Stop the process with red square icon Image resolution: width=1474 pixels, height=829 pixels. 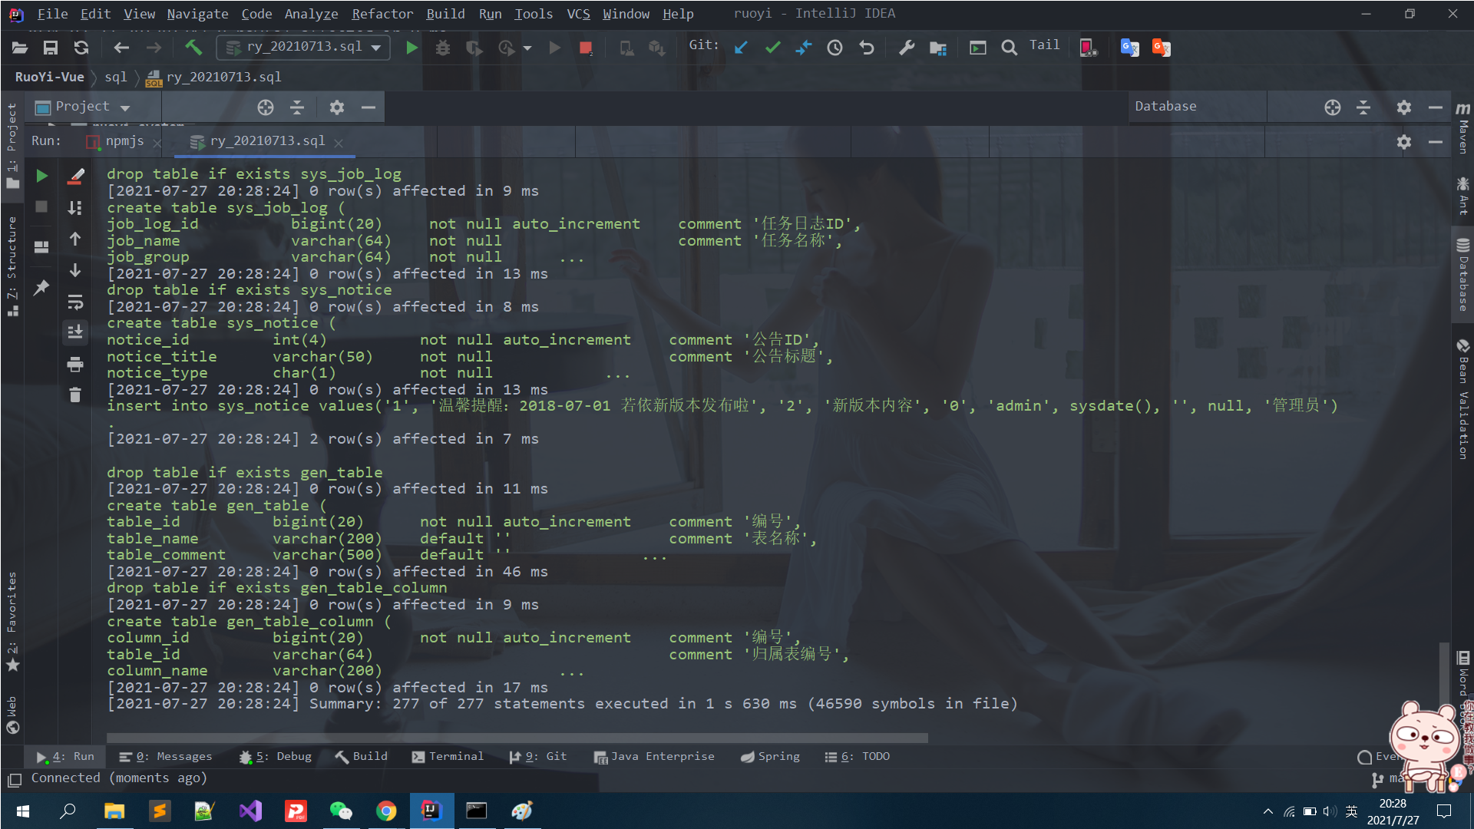click(586, 48)
